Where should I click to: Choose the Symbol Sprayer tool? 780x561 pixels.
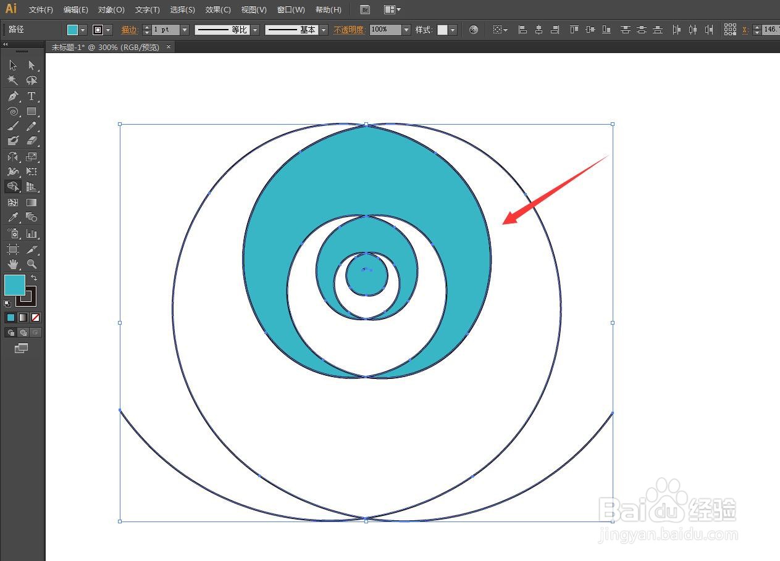click(13, 234)
